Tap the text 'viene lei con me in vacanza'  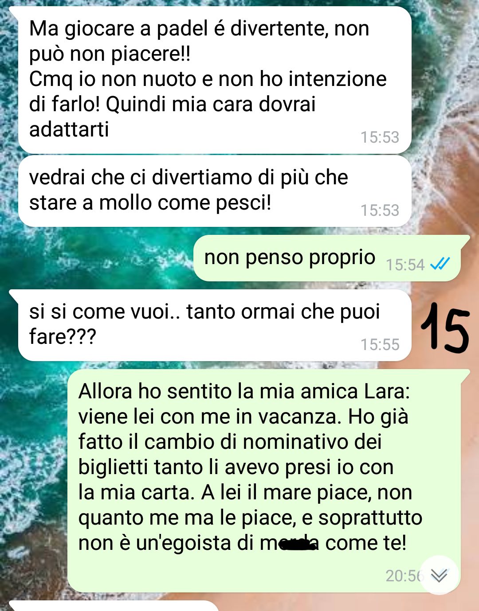tap(210, 416)
